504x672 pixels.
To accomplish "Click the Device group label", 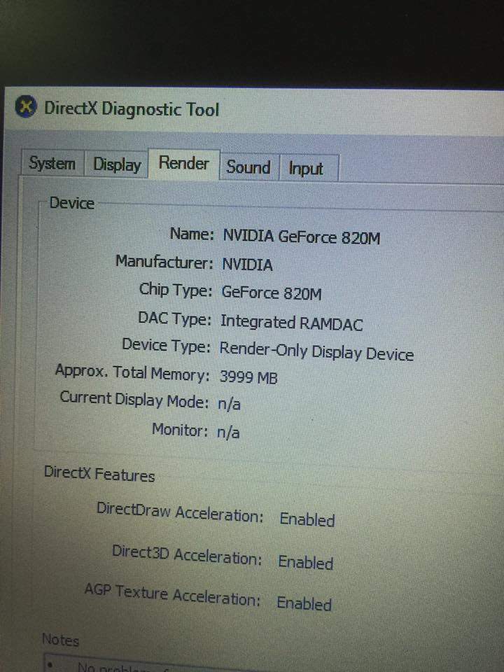I will (x=71, y=204).
